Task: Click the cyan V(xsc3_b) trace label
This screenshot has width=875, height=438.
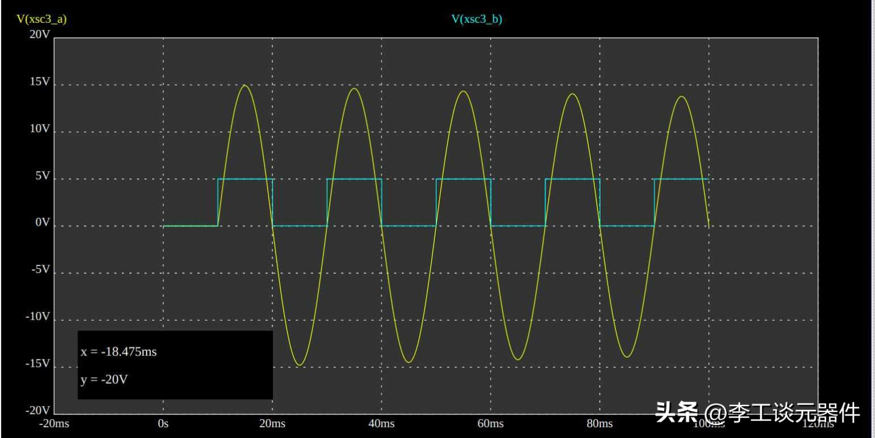Action: point(477,19)
